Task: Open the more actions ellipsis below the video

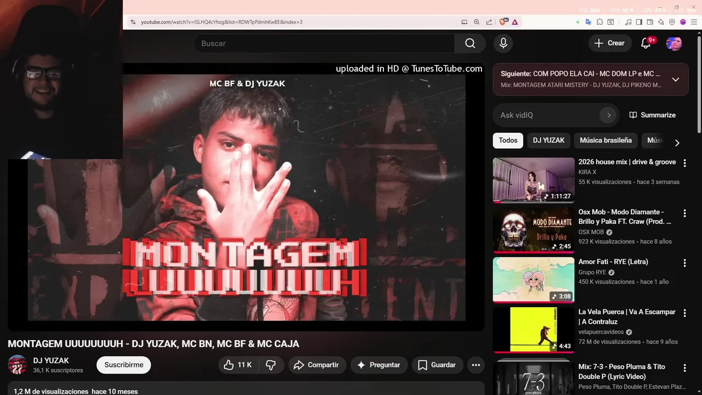Action: tap(476, 365)
